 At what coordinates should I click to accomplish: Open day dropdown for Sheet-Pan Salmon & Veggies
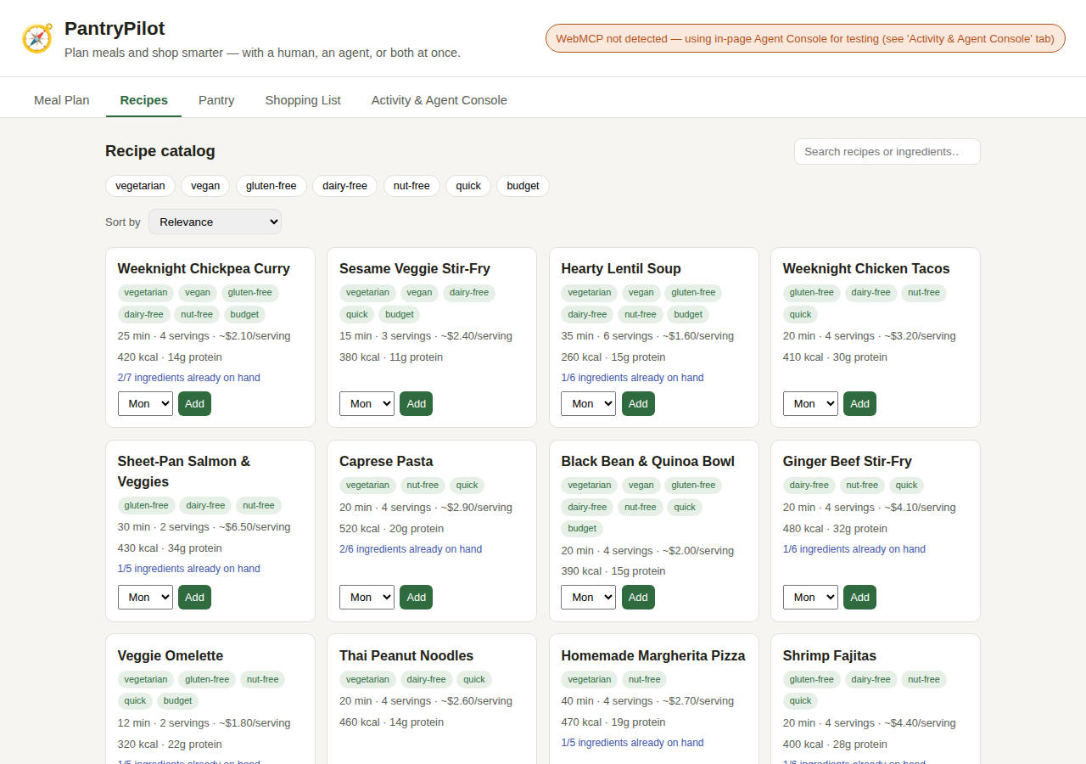145,597
